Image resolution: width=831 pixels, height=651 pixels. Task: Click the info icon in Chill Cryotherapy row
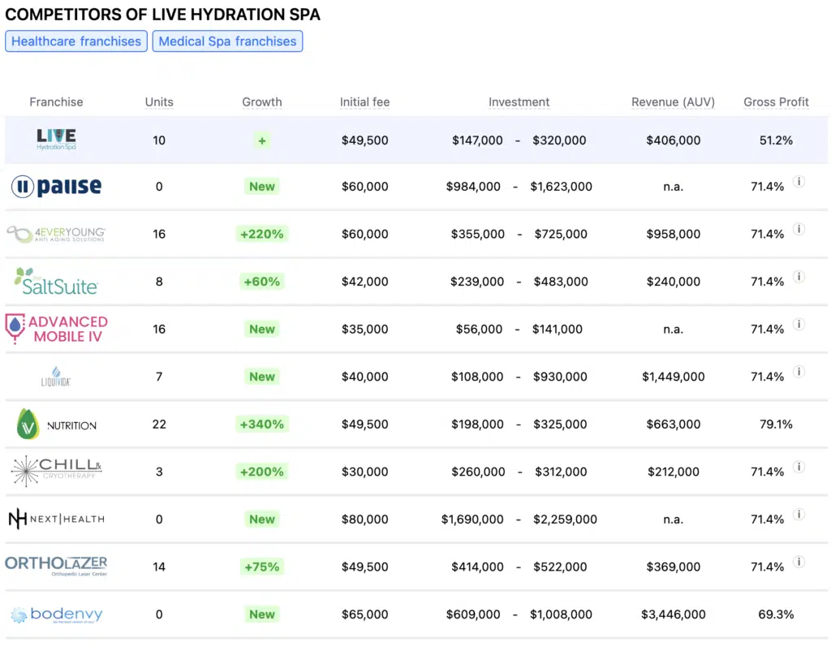(799, 467)
